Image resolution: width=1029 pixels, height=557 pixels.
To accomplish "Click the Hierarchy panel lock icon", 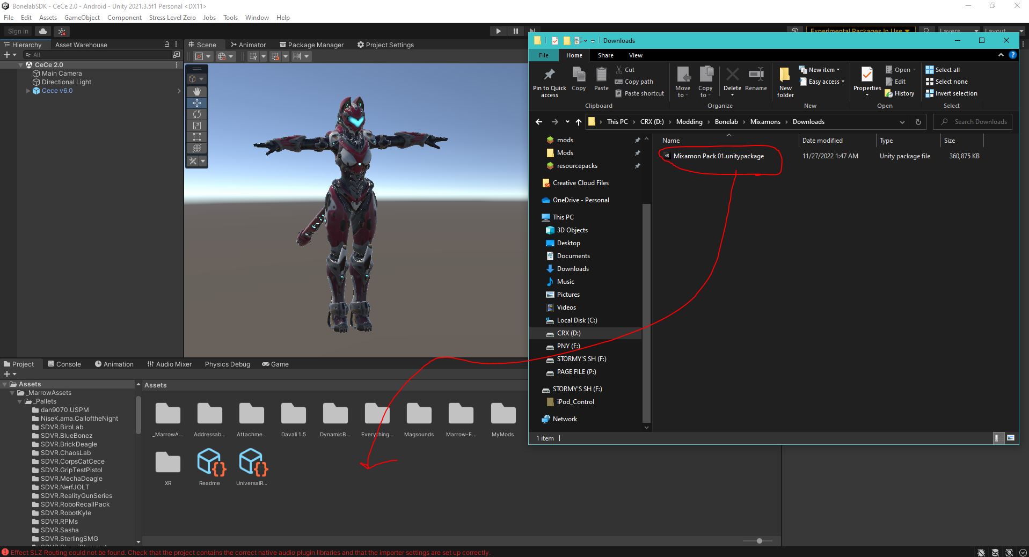I will tap(167, 45).
